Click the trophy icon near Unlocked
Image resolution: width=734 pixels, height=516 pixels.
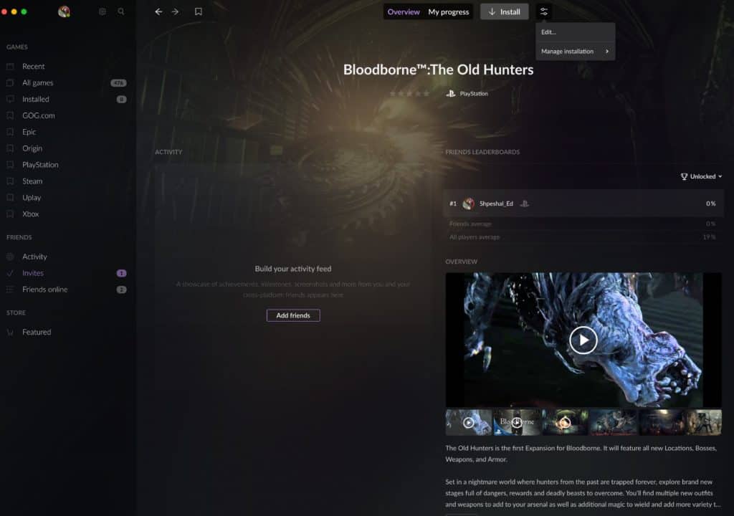coord(684,176)
